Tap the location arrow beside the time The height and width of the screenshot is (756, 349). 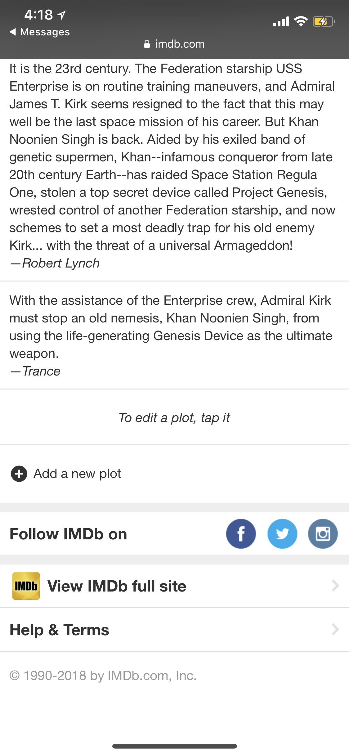click(62, 15)
